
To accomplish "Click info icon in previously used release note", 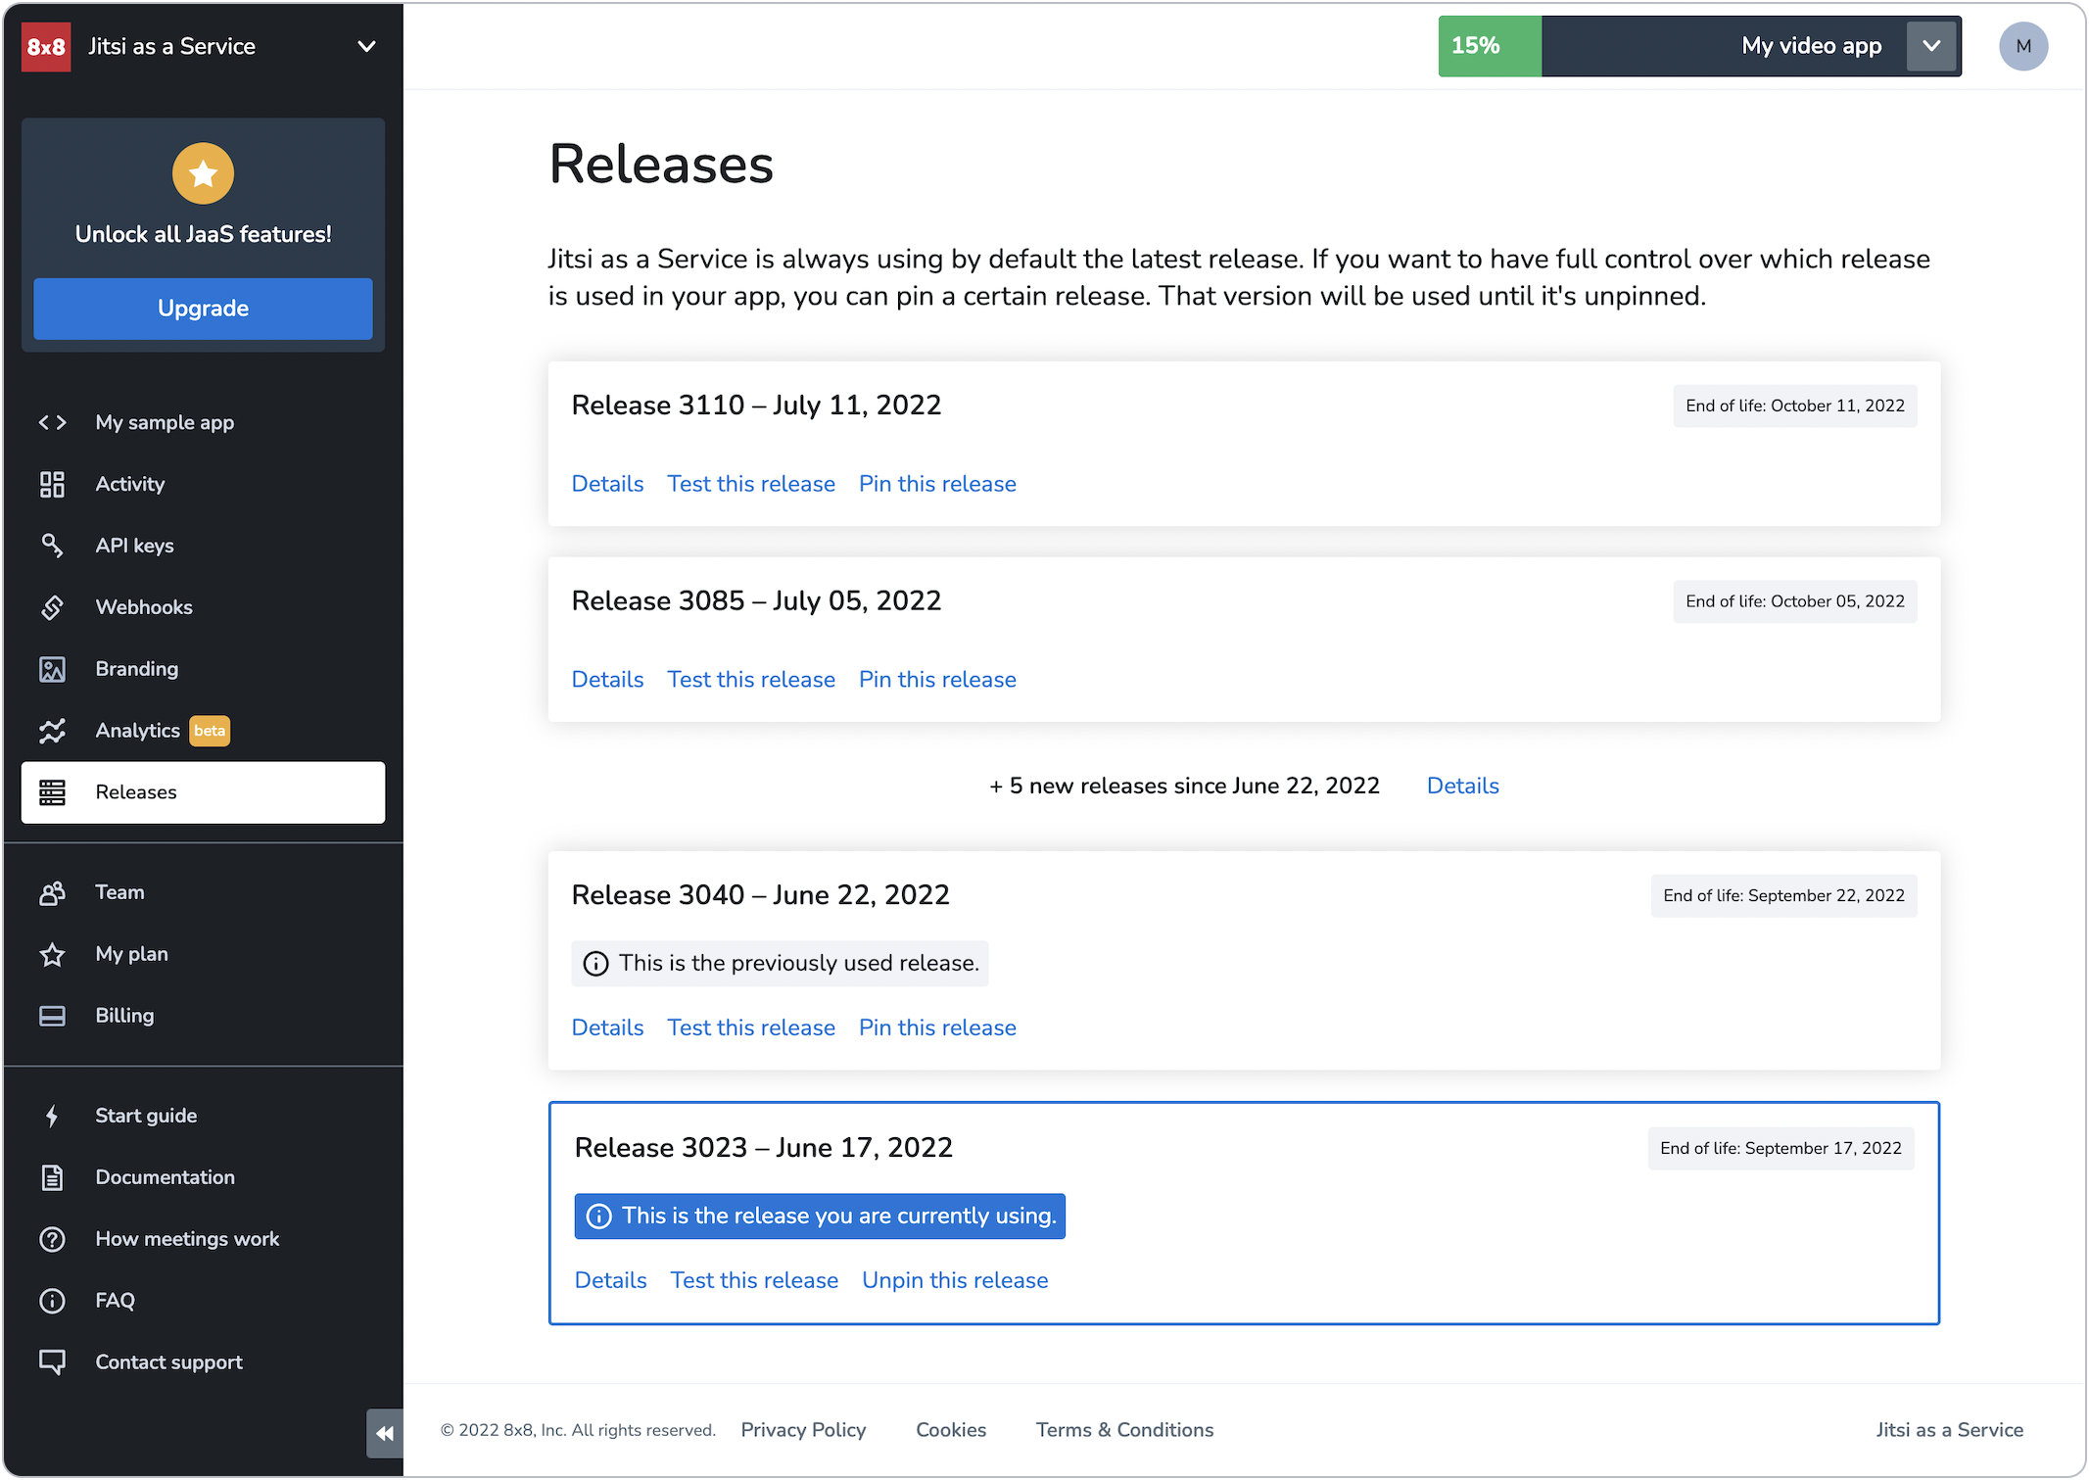I will pyautogui.click(x=595, y=964).
